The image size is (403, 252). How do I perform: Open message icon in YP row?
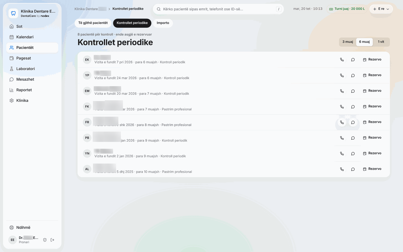353,75
